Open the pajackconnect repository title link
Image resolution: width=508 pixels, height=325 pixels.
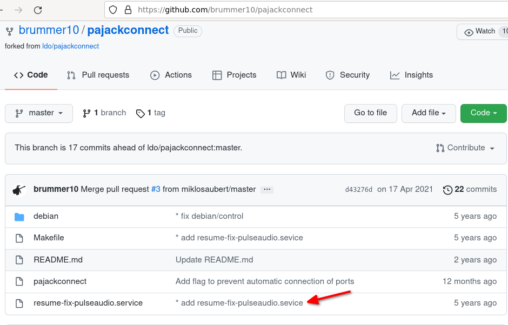(x=128, y=30)
